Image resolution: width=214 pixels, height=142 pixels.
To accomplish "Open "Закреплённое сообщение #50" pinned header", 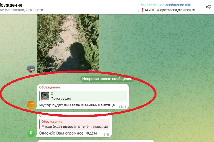I will 166,5.
